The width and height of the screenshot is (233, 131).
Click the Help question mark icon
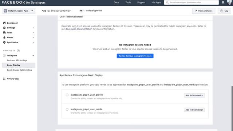coord(222,11)
